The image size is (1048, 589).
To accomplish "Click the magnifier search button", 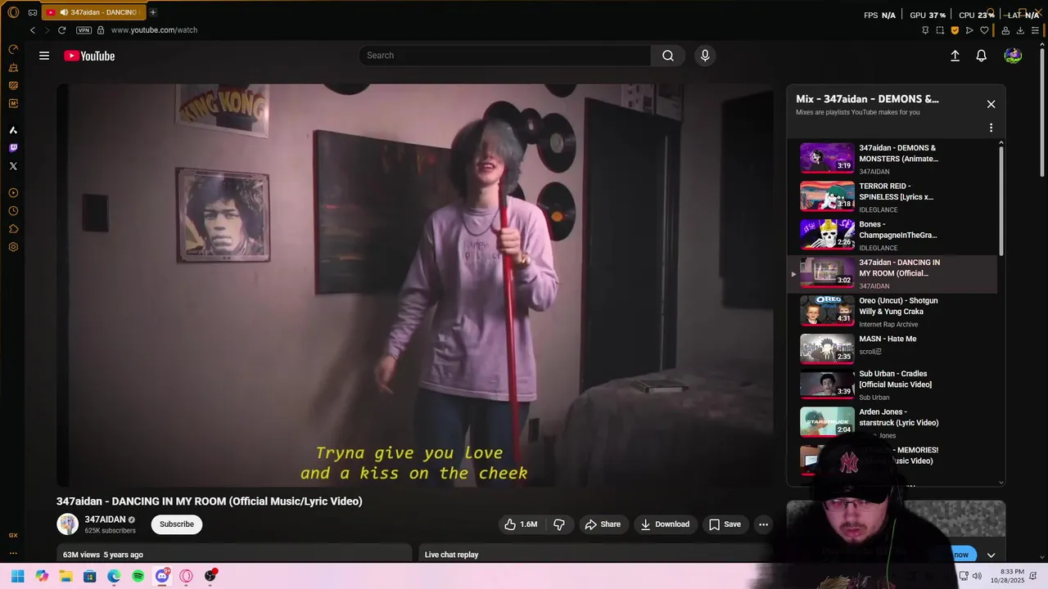I will (x=668, y=56).
